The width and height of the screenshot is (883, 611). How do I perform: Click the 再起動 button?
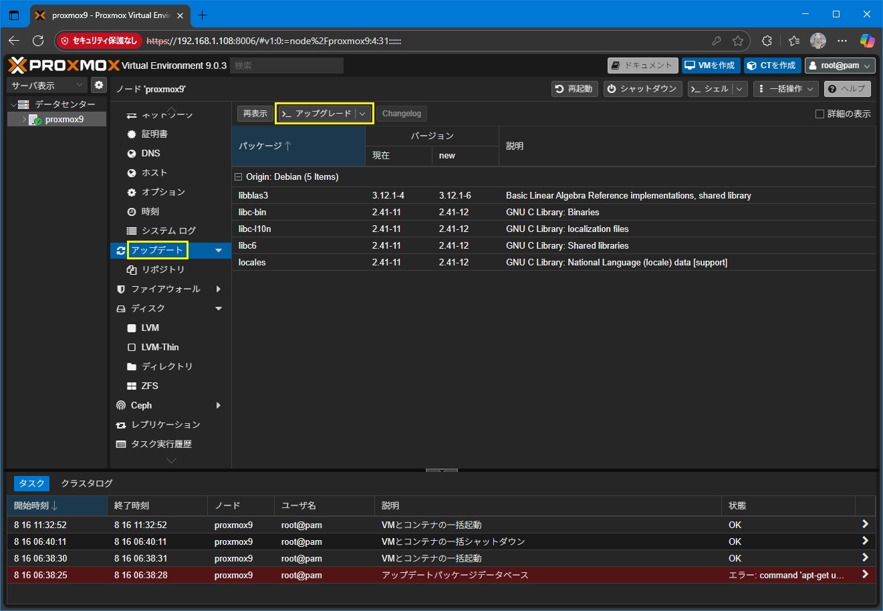[x=575, y=88]
